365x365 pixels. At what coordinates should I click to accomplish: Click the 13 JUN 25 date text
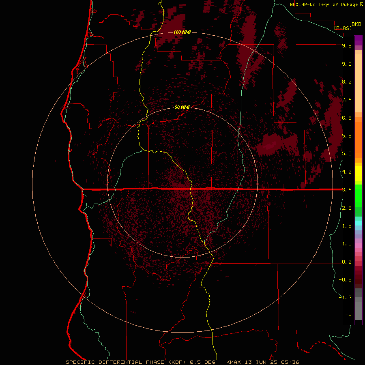(x=261, y=362)
